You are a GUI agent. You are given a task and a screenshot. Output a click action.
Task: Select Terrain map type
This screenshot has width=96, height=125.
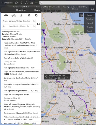[x=89, y=27]
